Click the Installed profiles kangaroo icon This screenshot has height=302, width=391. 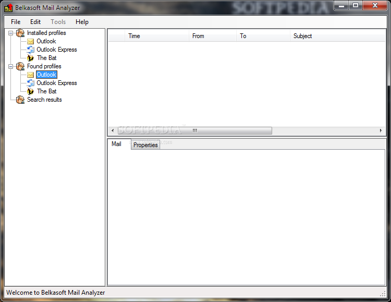click(x=20, y=33)
